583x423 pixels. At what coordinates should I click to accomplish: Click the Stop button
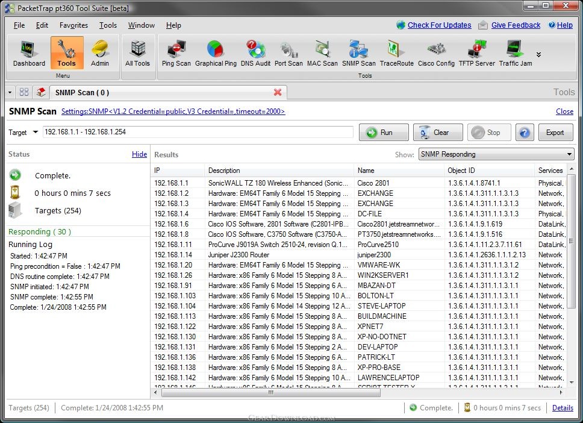tap(489, 132)
